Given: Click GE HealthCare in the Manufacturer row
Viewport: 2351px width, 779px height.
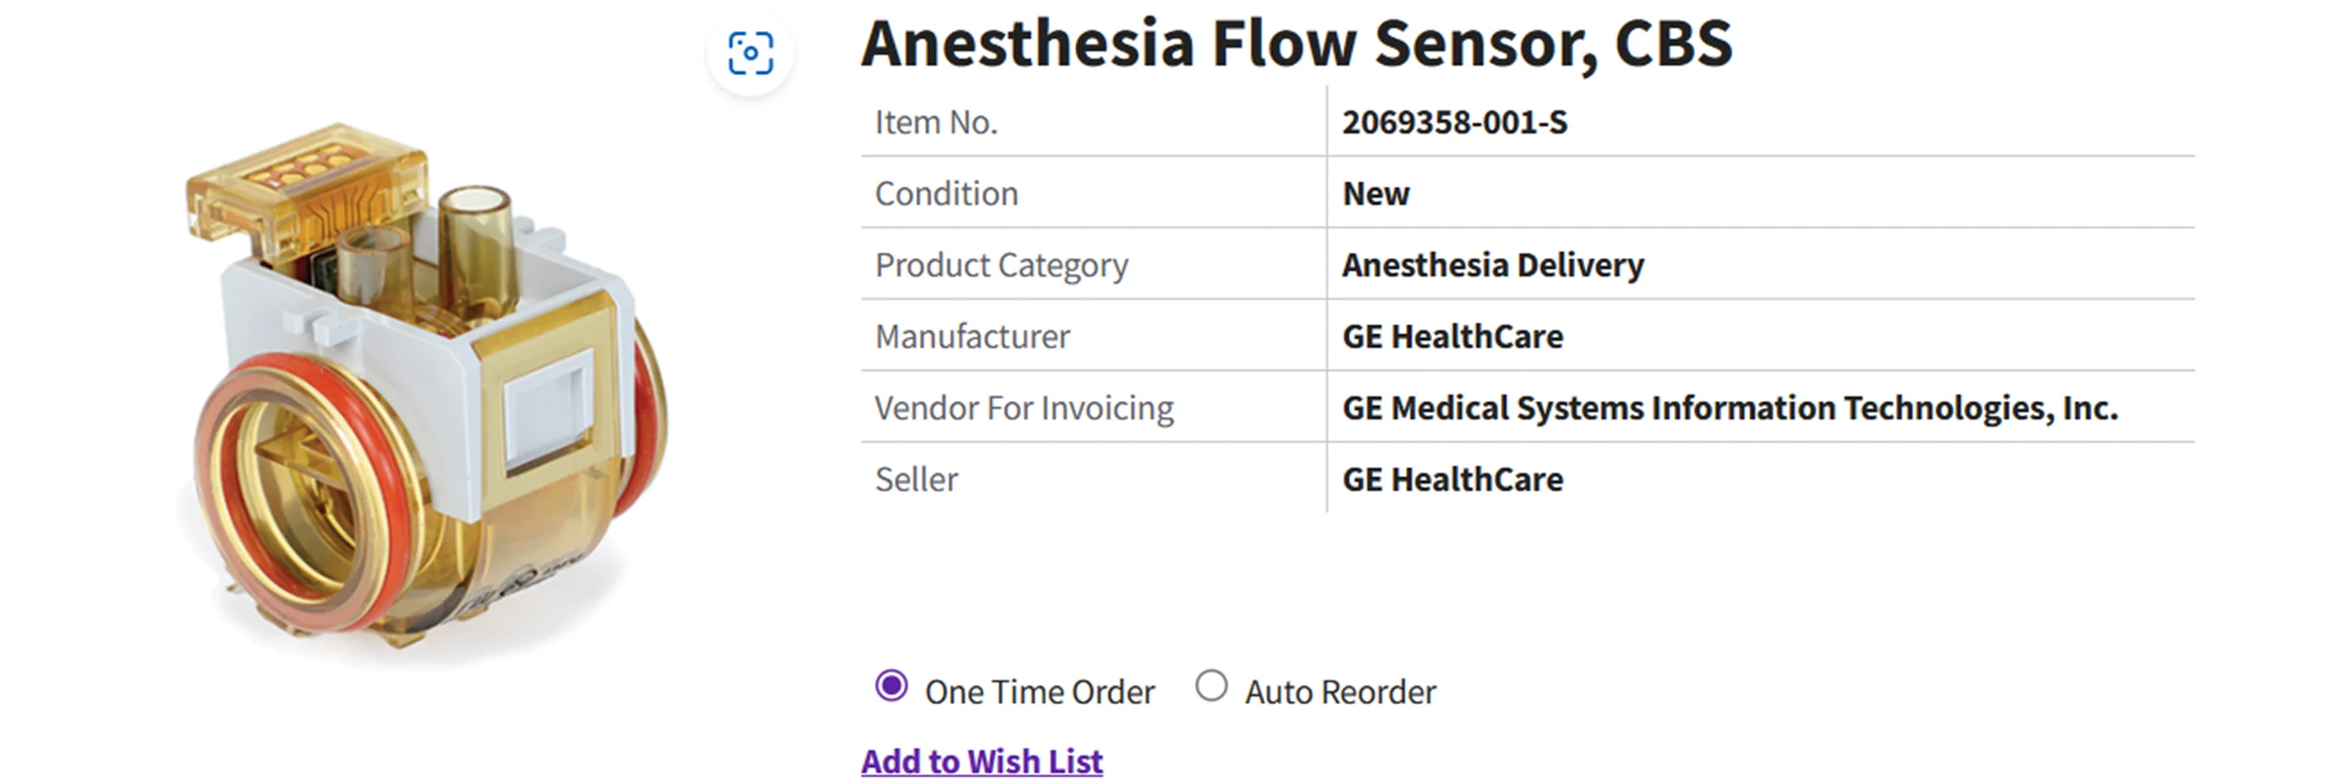Looking at the screenshot, I should point(1452,337).
